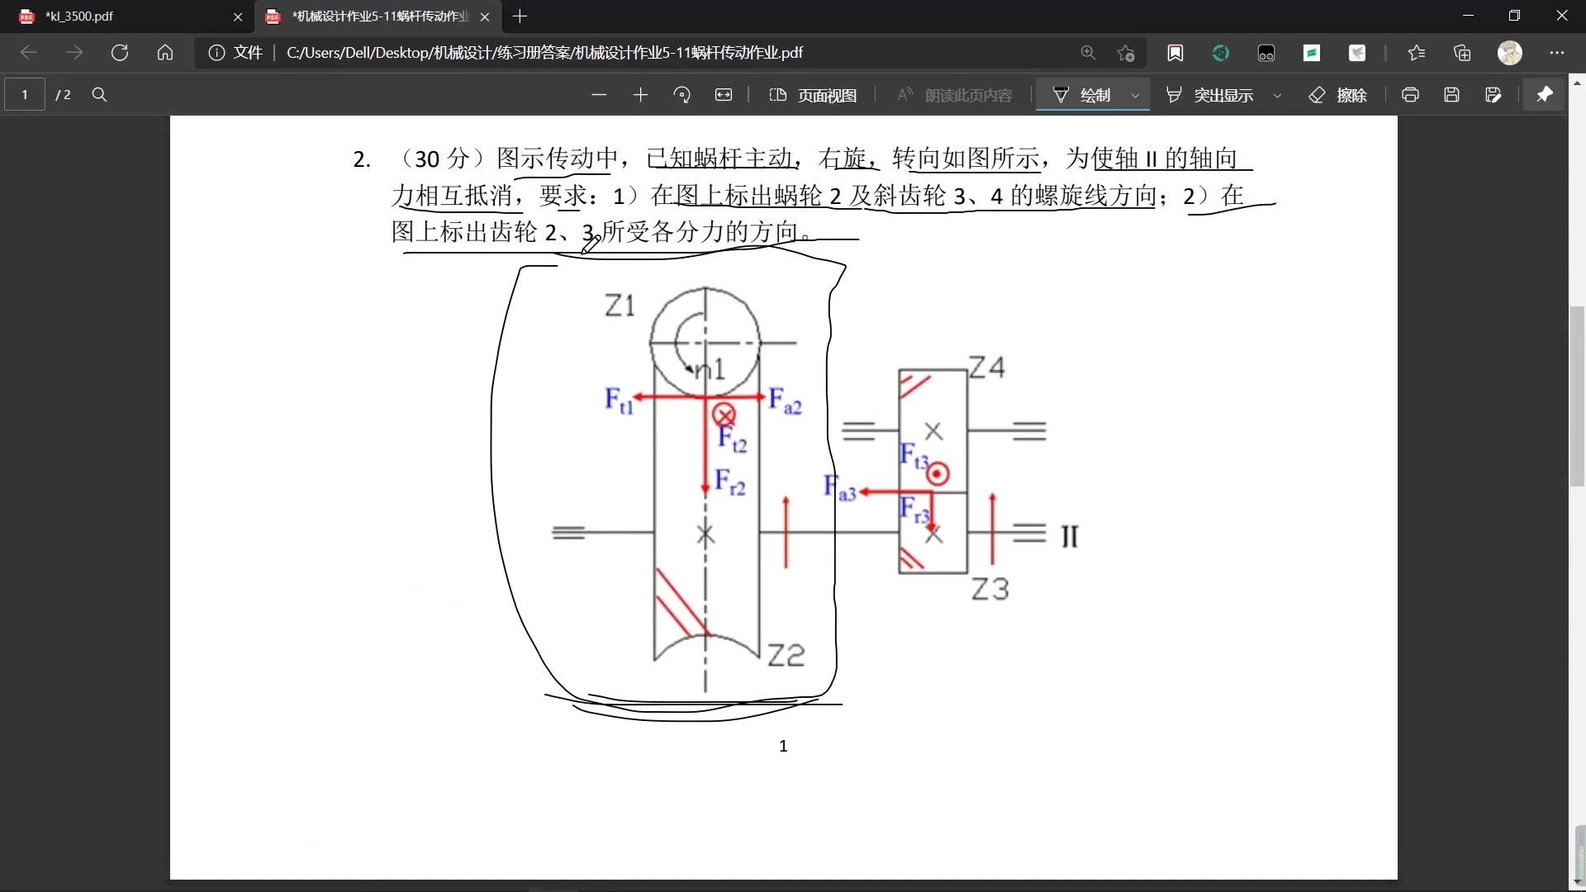Viewport: 1586px width, 892px height.
Task: Print the PDF document
Action: tap(1410, 94)
